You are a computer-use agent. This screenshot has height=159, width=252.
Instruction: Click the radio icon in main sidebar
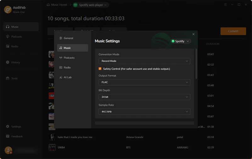point(8,46)
